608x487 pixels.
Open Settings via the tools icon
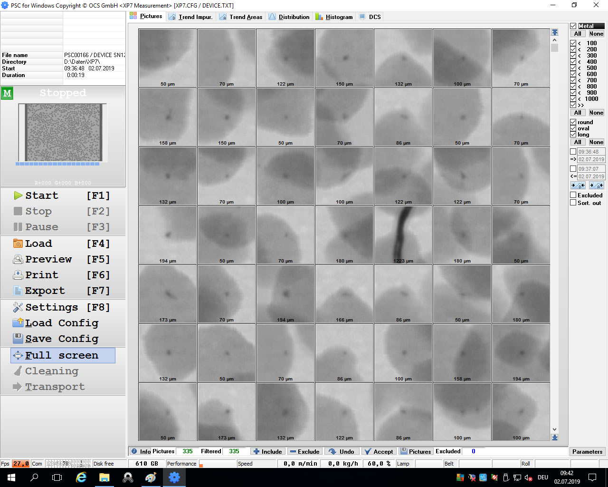pos(18,307)
